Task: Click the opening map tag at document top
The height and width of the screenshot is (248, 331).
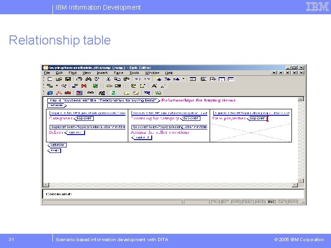Action: [x=103, y=101]
